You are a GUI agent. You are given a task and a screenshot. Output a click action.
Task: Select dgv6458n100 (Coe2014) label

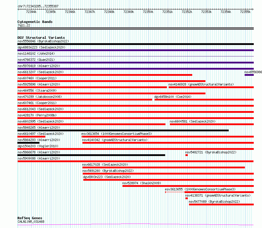pyautogui.click(x=173, y=97)
